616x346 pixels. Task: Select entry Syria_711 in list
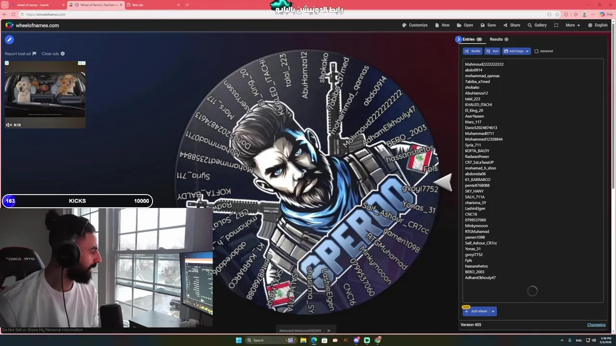pos(473,145)
